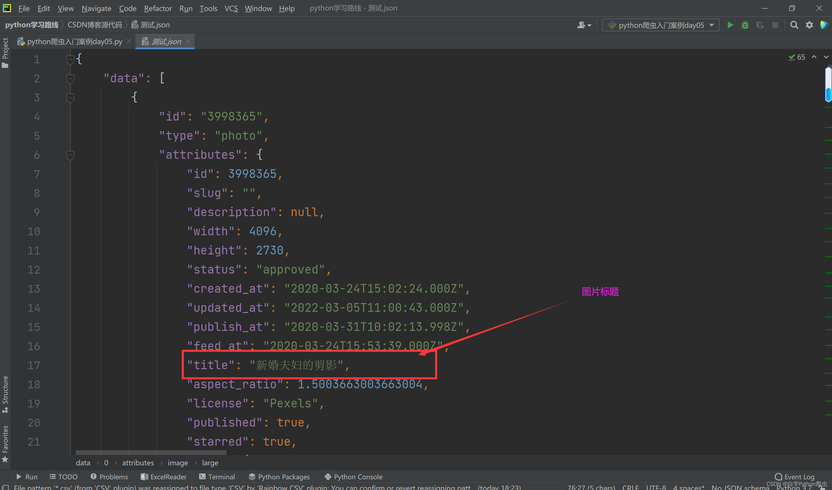Open Search Everywhere magnifier icon
This screenshot has height=490, width=832.
(x=794, y=25)
